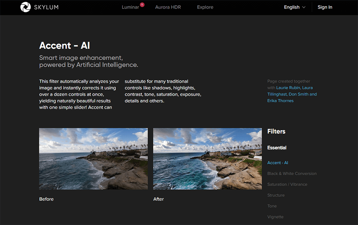Screen dimensions: 358x225
Task: Click the Erika Thornes link
Action: point(280,100)
